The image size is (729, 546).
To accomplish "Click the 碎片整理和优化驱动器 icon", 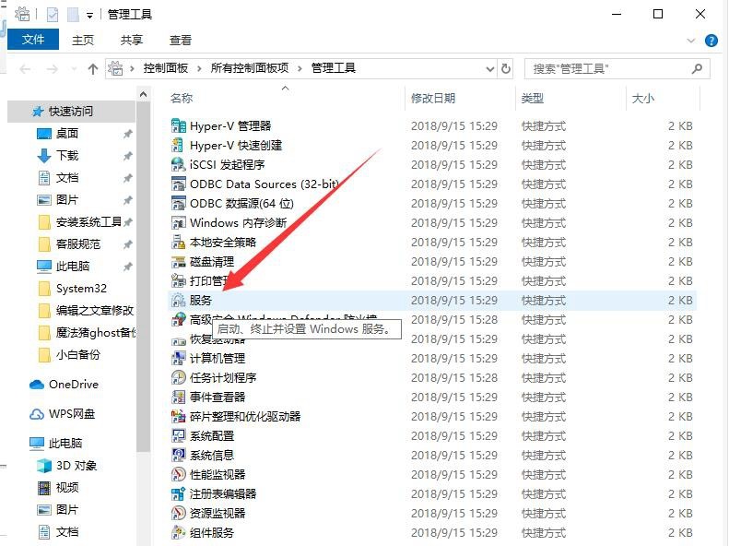I will 179,417.
